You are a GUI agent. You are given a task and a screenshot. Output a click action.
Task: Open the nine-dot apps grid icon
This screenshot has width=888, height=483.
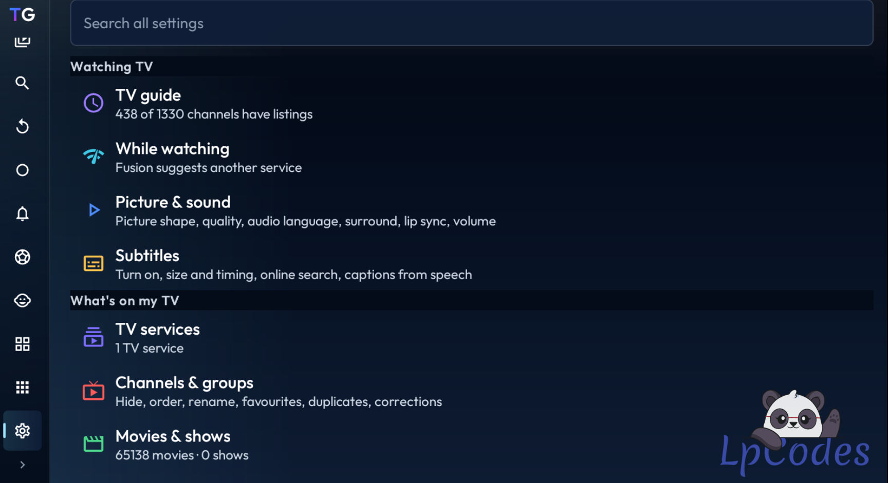coord(22,387)
